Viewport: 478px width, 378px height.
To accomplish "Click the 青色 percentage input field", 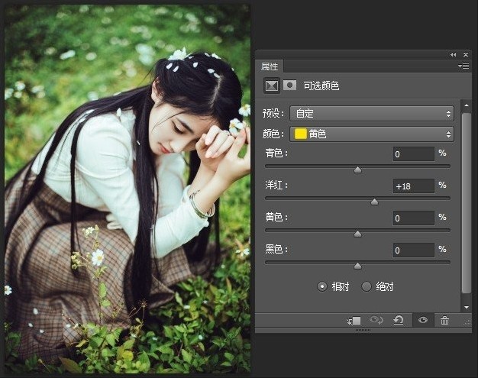I will pyautogui.click(x=413, y=154).
